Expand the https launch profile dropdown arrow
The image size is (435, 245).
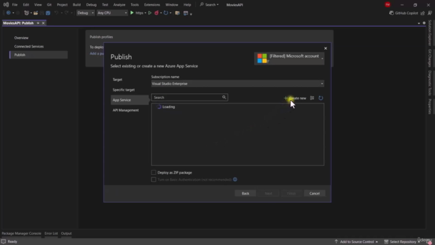(x=145, y=13)
